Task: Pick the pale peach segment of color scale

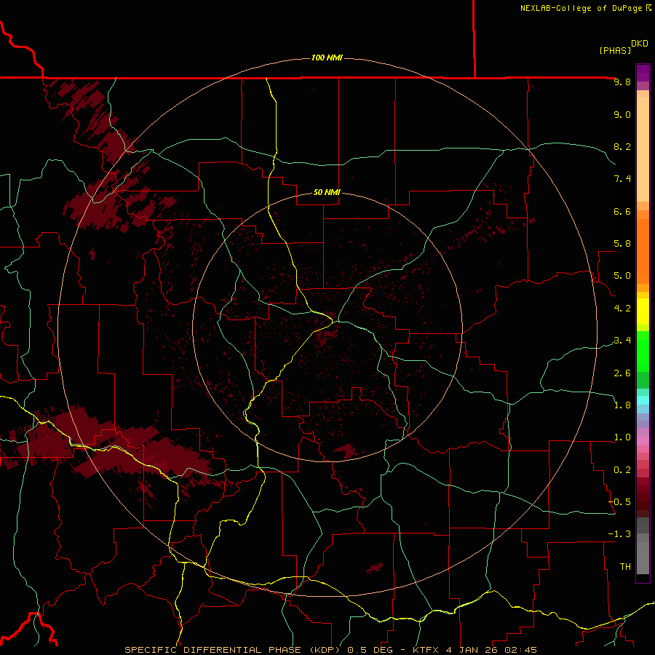Action: pyautogui.click(x=643, y=149)
